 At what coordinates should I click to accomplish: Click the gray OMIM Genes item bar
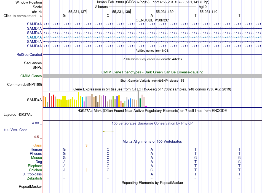(152, 76)
